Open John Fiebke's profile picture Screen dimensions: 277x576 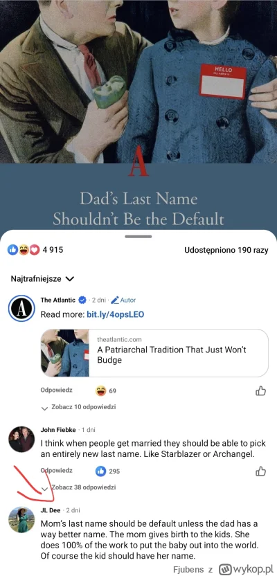21,440
